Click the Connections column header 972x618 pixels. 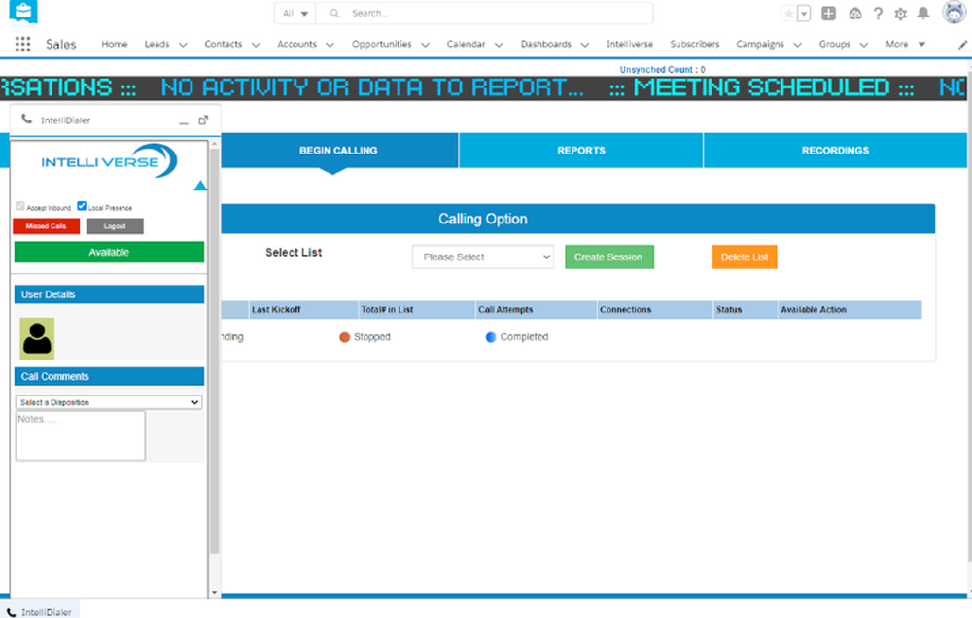pyautogui.click(x=654, y=309)
